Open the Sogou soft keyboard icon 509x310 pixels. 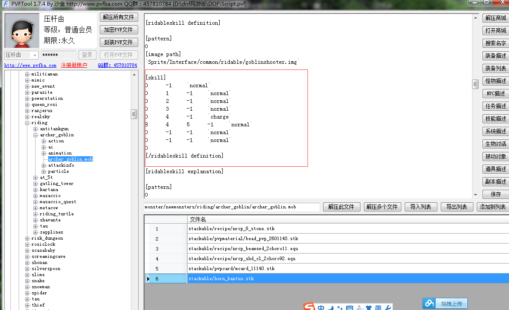tap(350, 308)
